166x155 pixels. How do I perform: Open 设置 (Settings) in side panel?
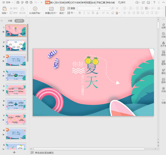(164, 101)
